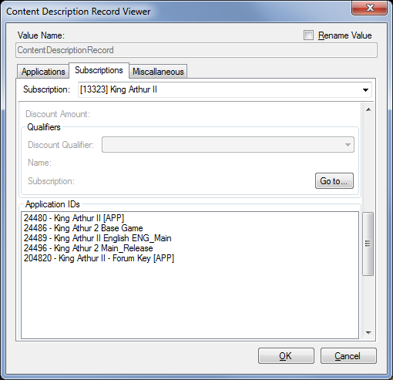Click the Value Name text field
Screen dimensions: 393x380
point(196,50)
